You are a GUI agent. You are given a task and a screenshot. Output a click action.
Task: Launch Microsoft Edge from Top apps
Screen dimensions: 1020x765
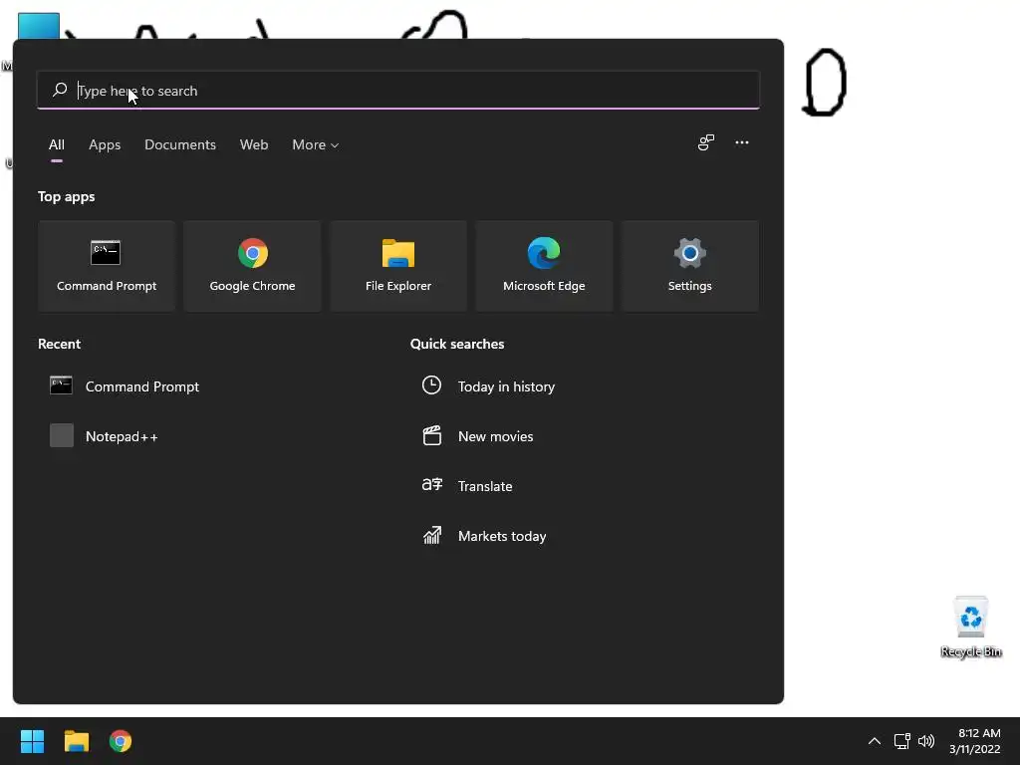click(x=544, y=266)
